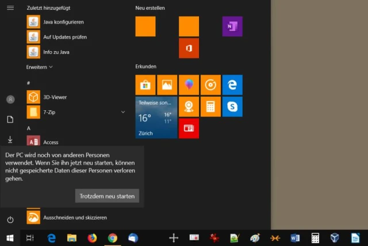Select Java konfigurieren from the app list
The width and height of the screenshot is (368, 246).
(63, 22)
